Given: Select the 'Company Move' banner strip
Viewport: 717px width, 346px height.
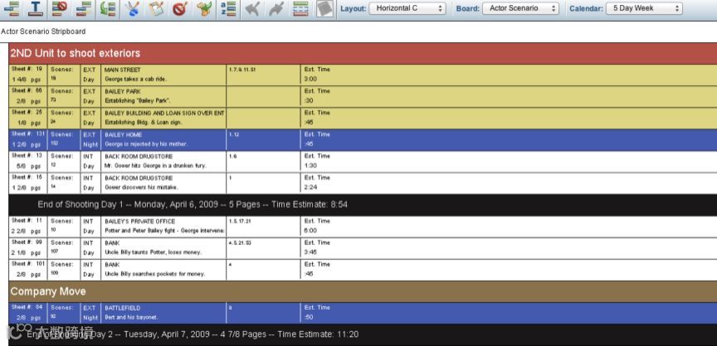Looking at the screenshot, I should (363, 291).
